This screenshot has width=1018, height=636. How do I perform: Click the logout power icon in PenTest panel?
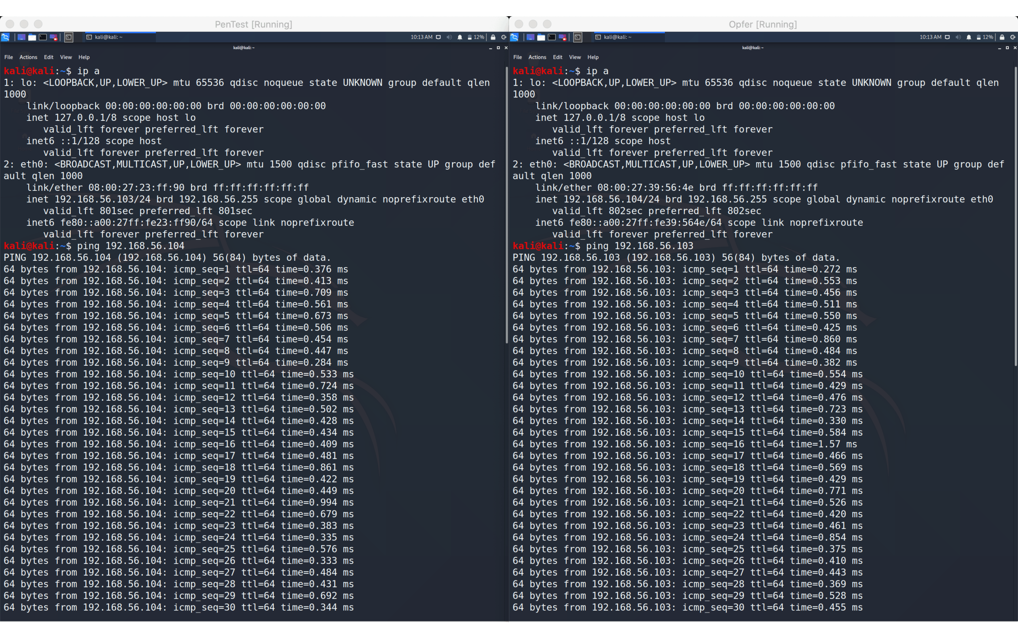[x=504, y=37]
